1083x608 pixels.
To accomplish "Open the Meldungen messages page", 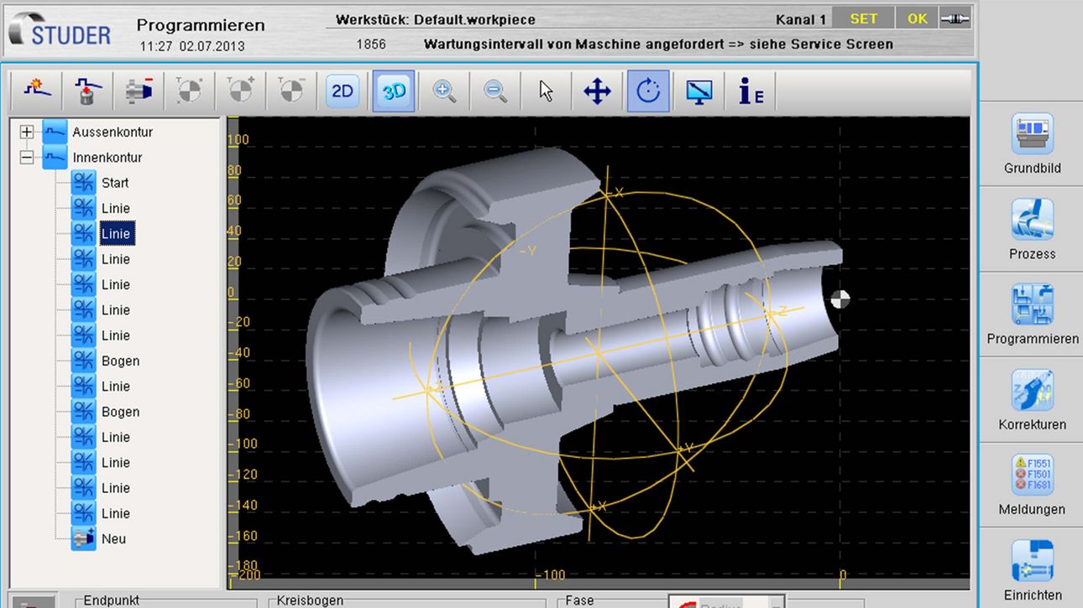I will point(1032,486).
